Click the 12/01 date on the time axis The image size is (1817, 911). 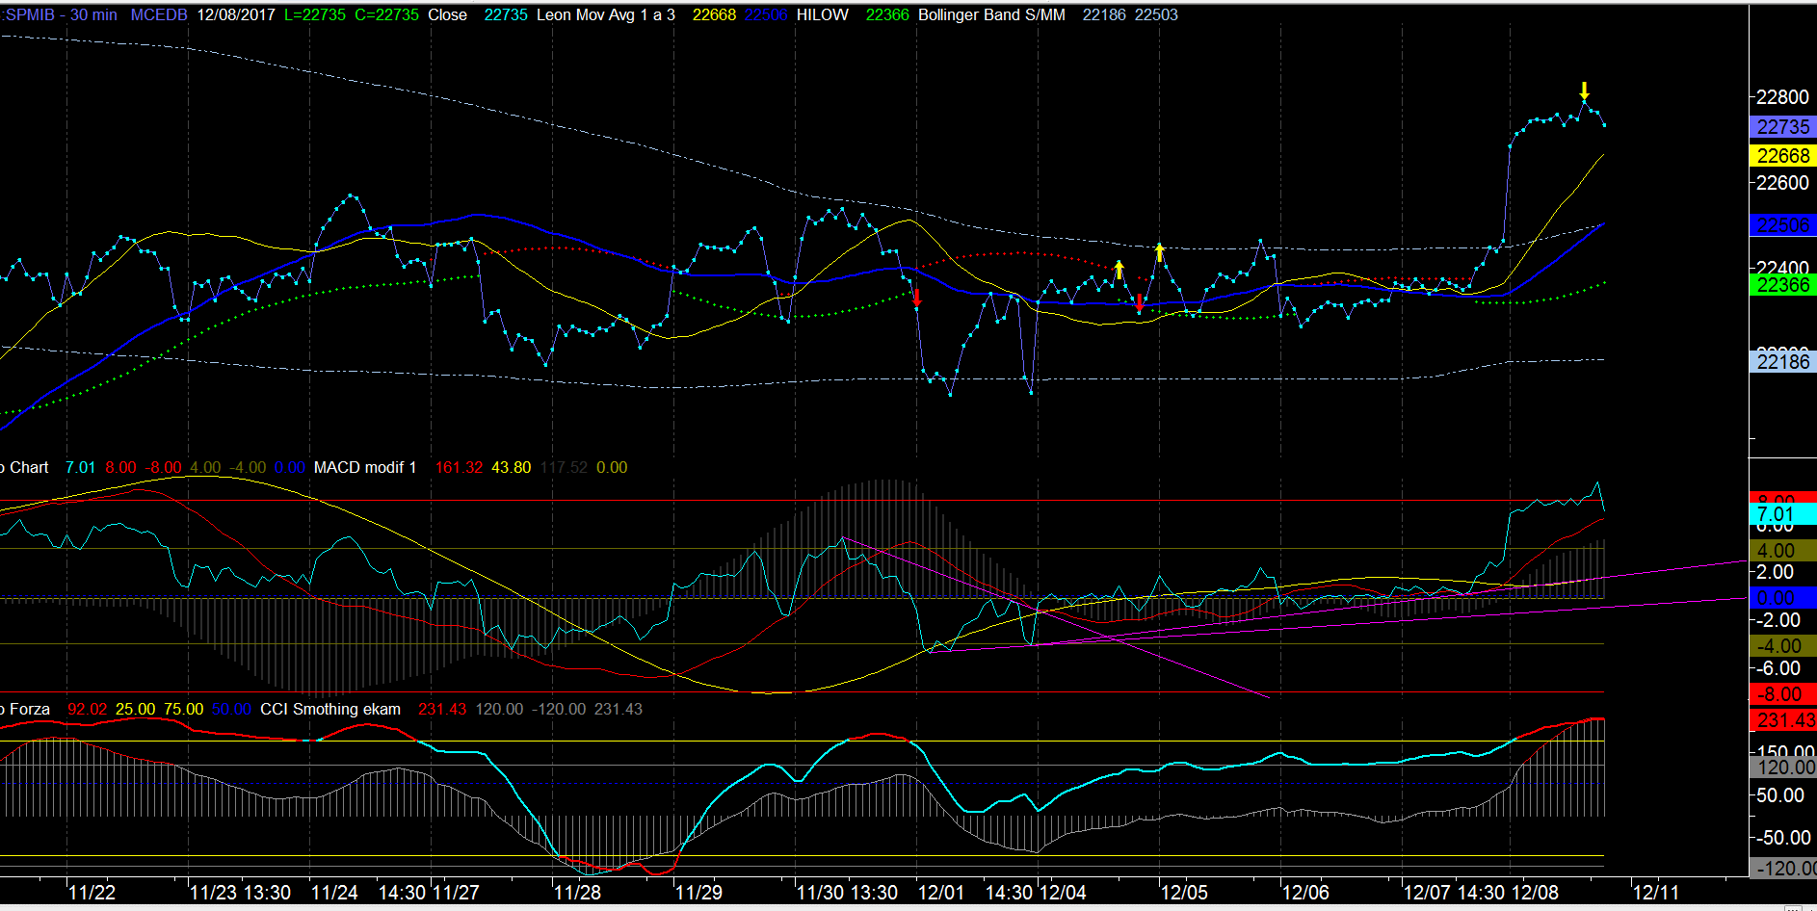(x=941, y=893)
